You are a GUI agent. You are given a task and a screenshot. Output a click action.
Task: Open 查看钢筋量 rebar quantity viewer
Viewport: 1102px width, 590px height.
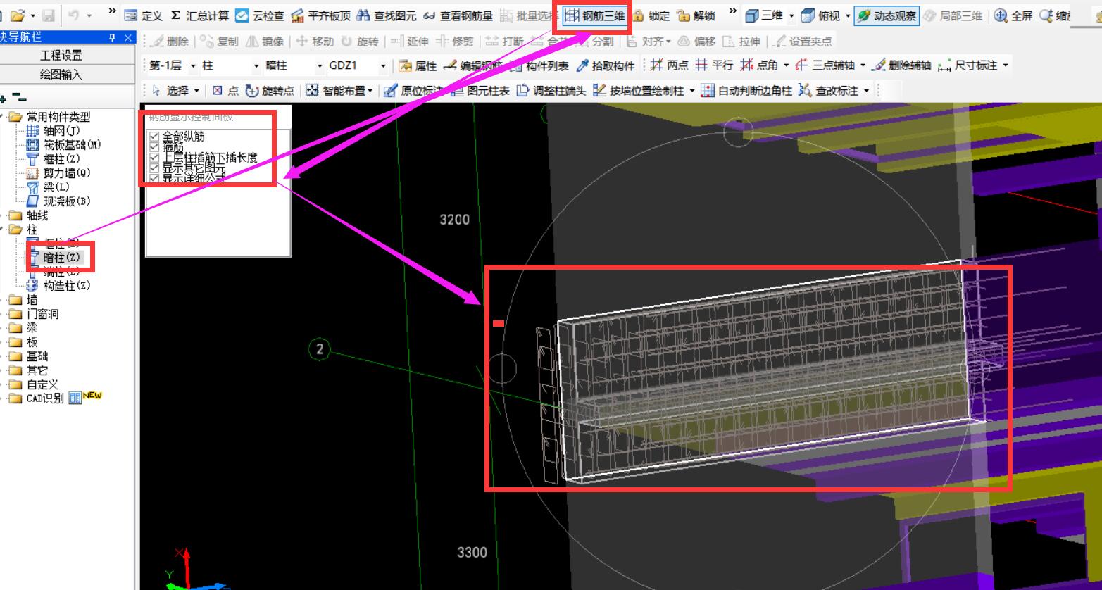coord(458,15)
